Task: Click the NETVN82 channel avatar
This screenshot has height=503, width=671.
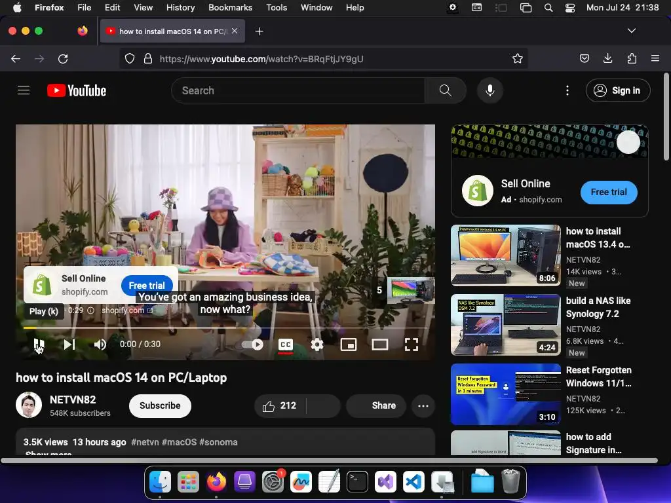Action: point(29,405)
